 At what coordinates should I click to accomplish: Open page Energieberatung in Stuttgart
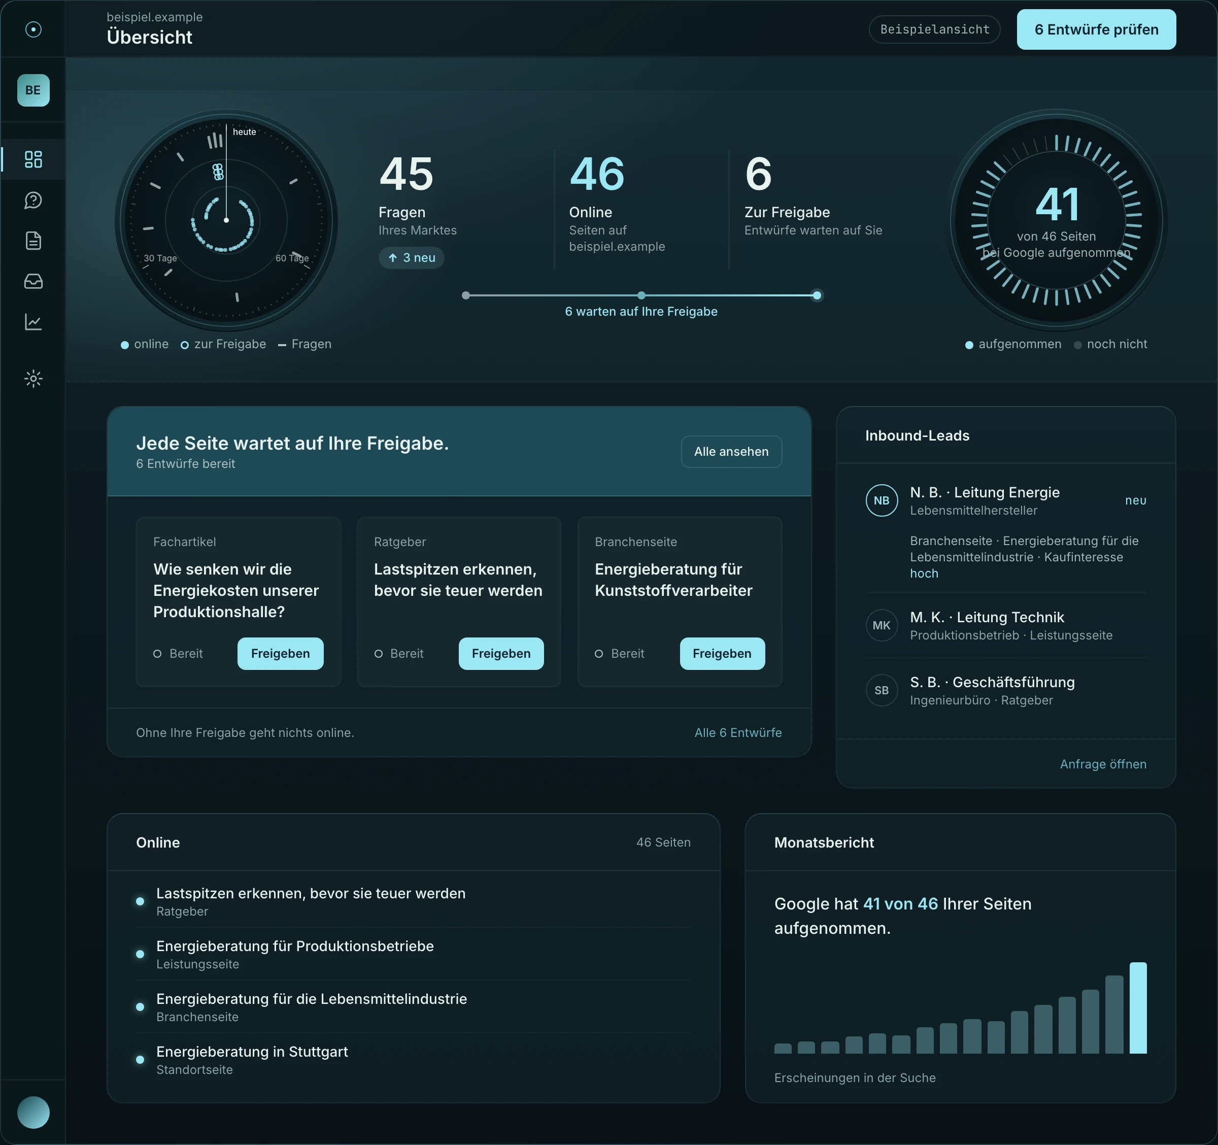(414, 1060)
